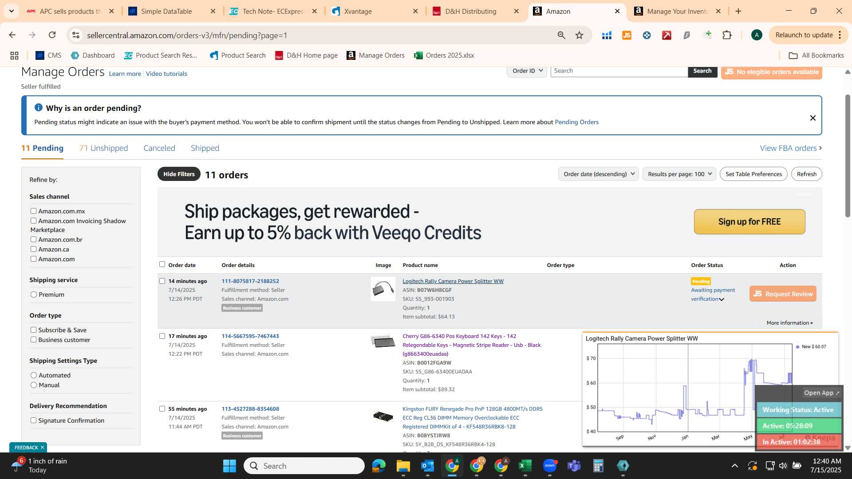
Task: Tick the Amazon.com sales channel checkbox
Action: click(33, 259)
